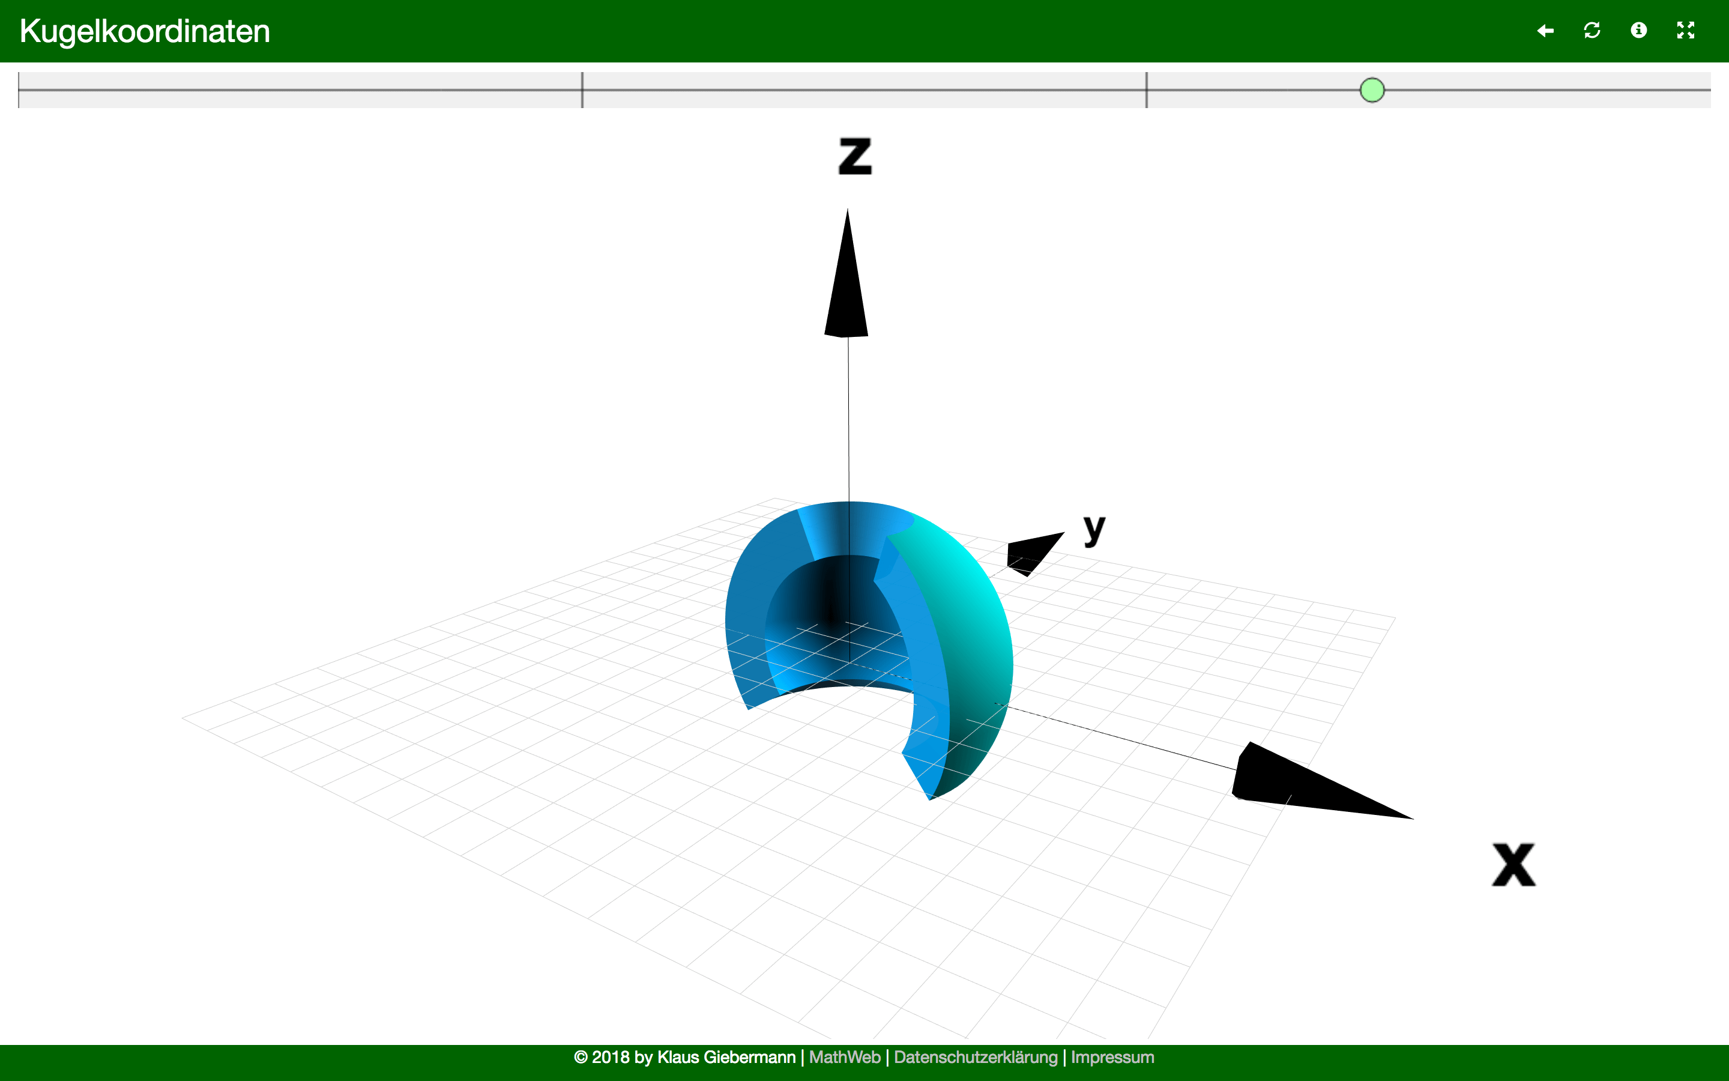
Task: Toggle fullscreen with the expand icon
Action: click(x=1685, y=30)
